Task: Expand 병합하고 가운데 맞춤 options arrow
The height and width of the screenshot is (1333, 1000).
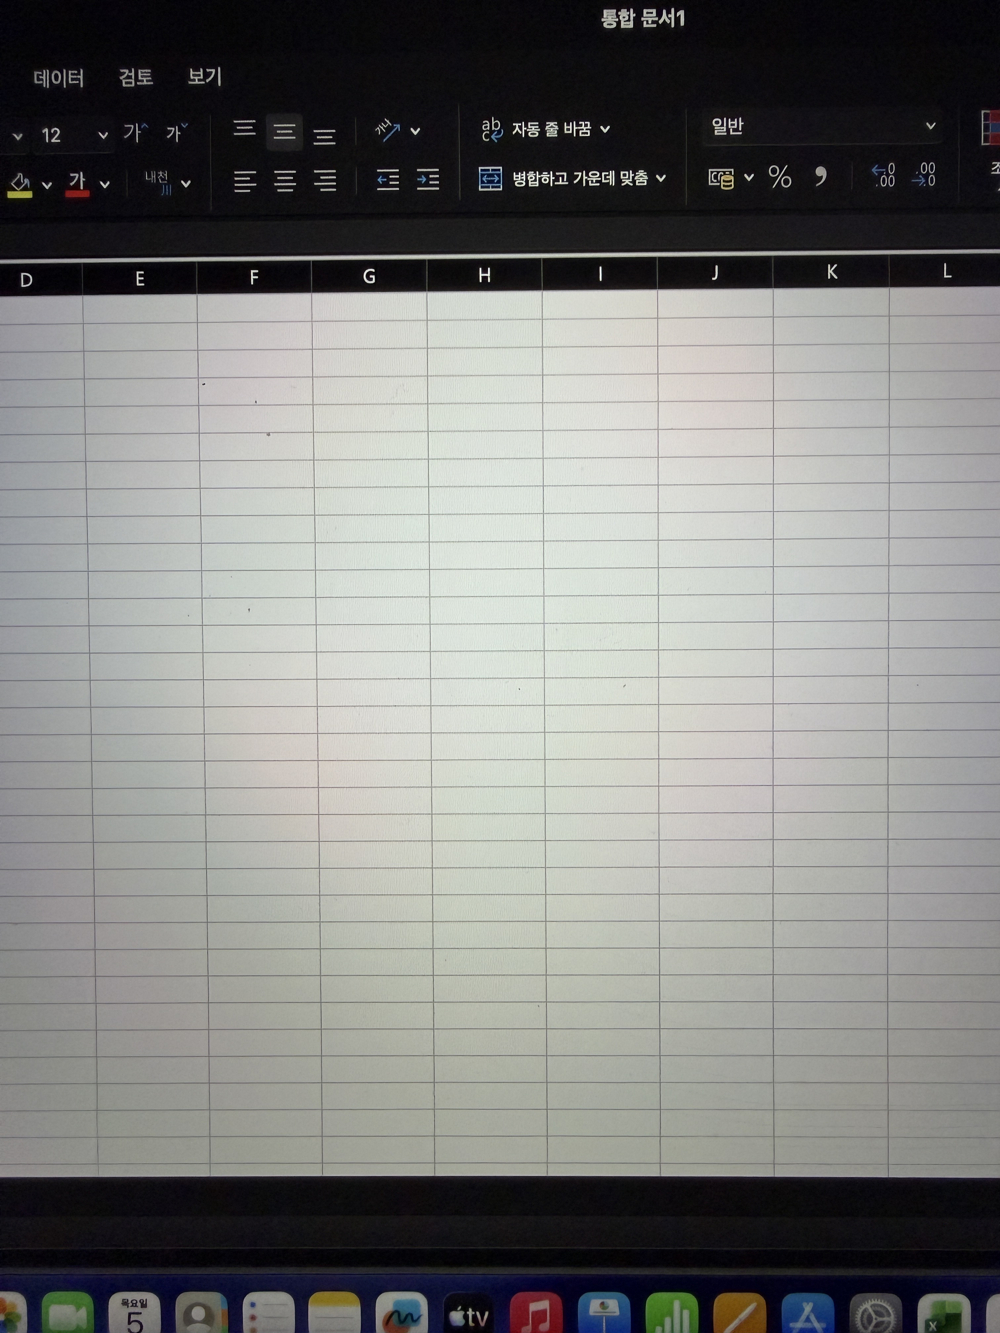Action: [661, 178]
